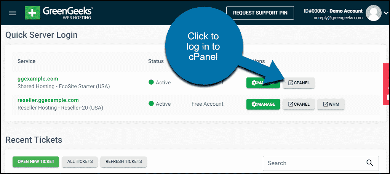Log in to cPanel for ggexample.com

pos(299,83)
